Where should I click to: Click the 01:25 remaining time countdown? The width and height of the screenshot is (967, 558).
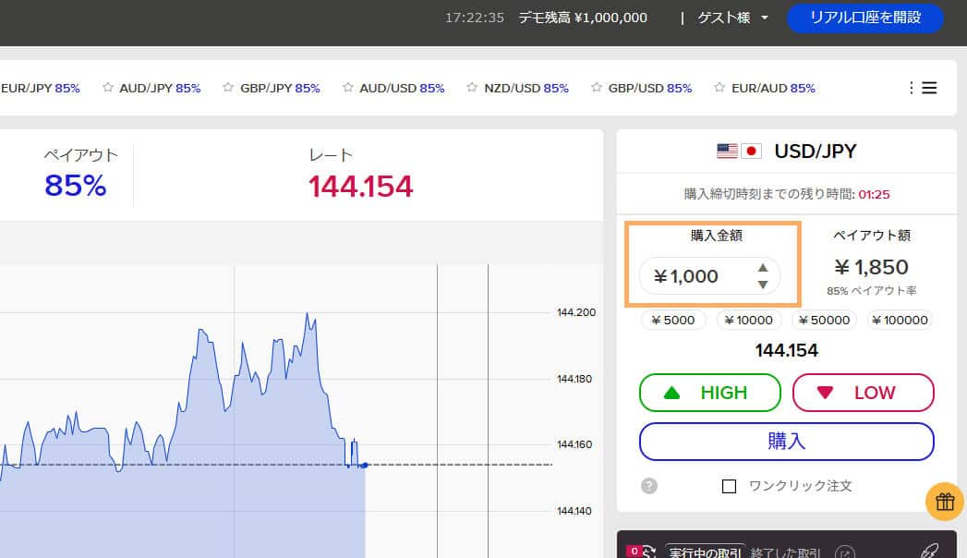tap(874, 194)
